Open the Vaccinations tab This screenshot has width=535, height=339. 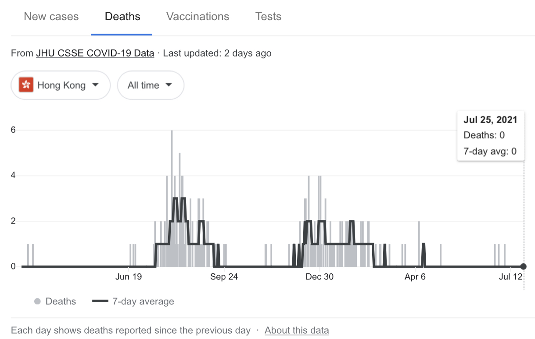point(197,17)
